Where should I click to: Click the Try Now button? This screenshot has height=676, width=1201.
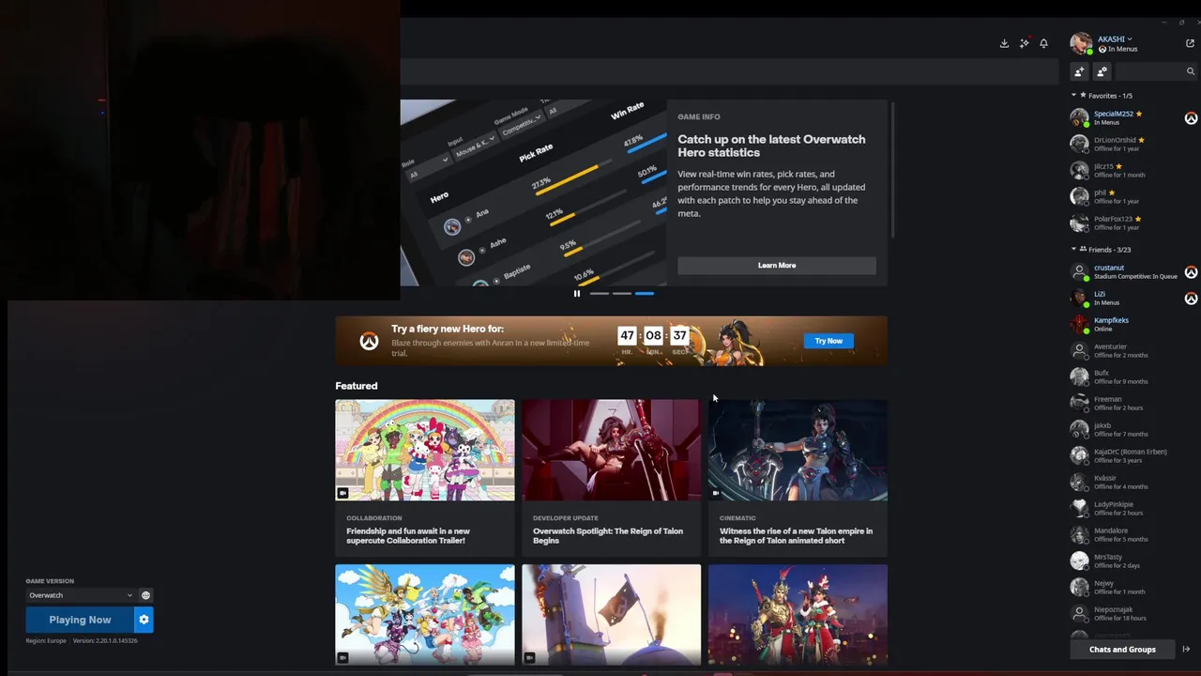[x=829, y=341]
